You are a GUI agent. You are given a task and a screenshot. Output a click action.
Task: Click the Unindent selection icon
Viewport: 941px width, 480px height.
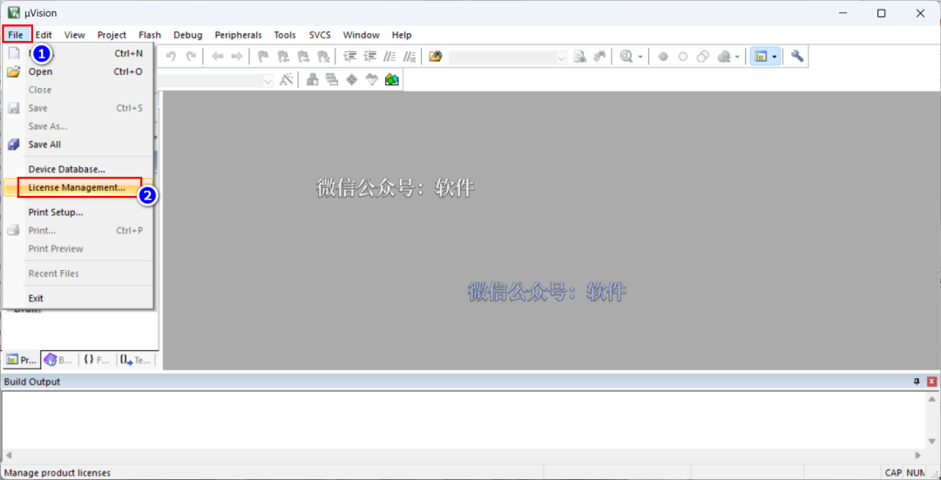point(370,57)
